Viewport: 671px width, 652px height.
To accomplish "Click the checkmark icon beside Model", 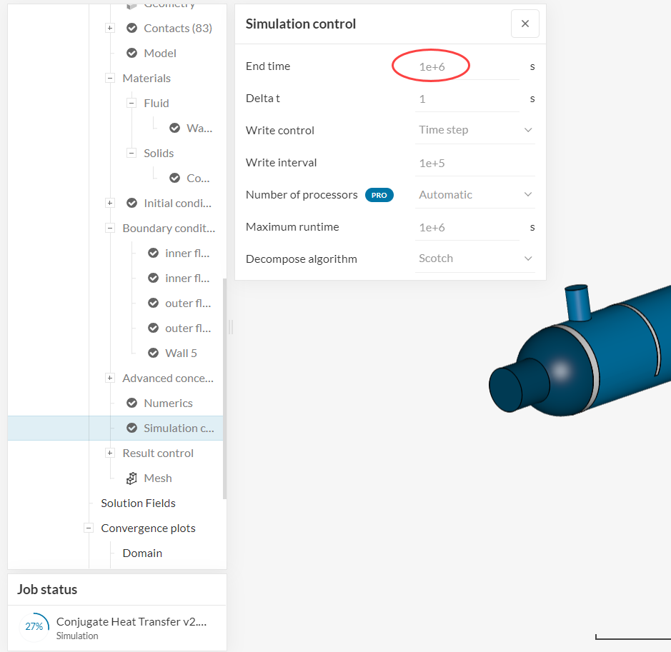I will tap(131, 54).
